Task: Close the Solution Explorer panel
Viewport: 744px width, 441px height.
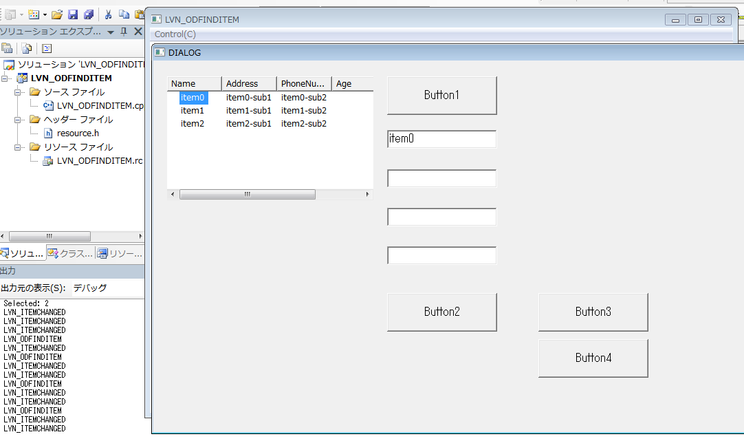Action: (138, 32)
